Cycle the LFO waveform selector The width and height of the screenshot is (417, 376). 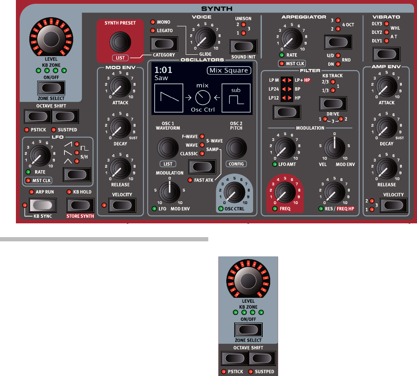coord(76,175)
